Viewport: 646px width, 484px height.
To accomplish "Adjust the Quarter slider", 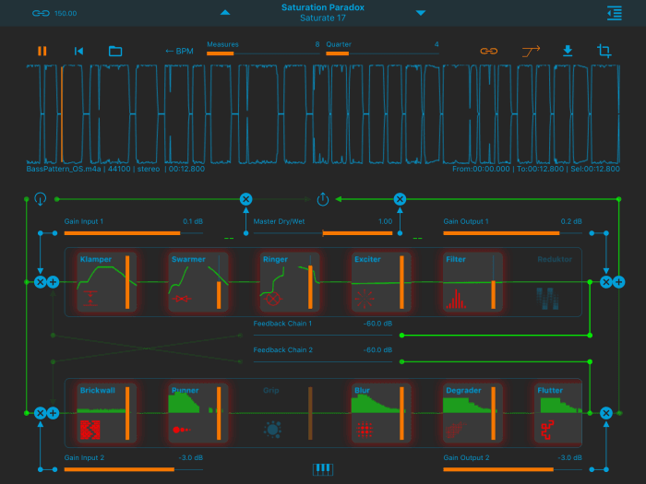I will pos(382,53).
